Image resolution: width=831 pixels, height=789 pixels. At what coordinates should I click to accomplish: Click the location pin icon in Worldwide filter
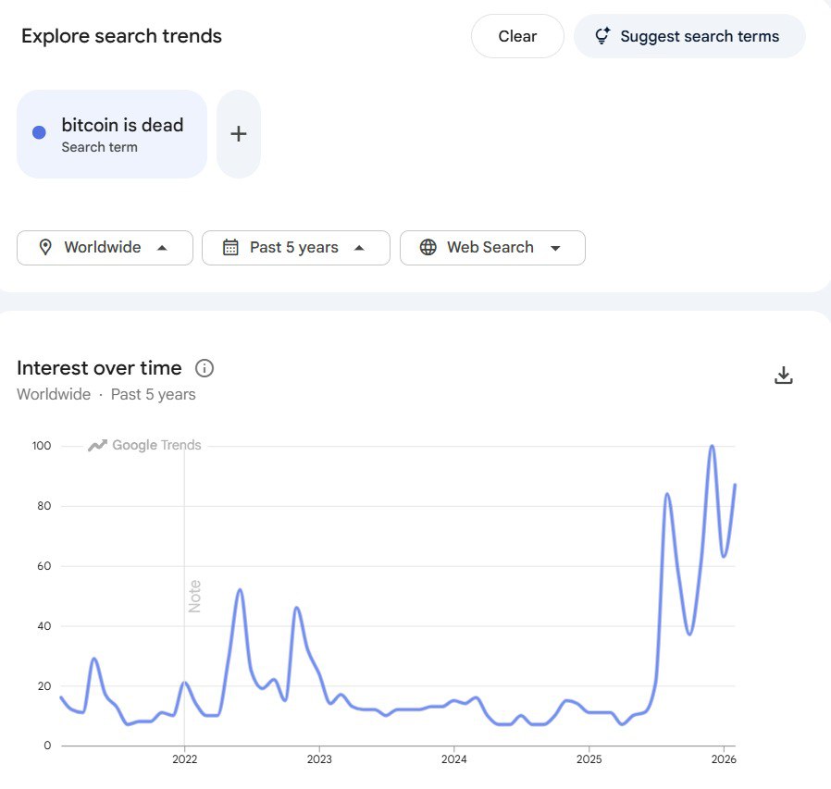point(44,248)
